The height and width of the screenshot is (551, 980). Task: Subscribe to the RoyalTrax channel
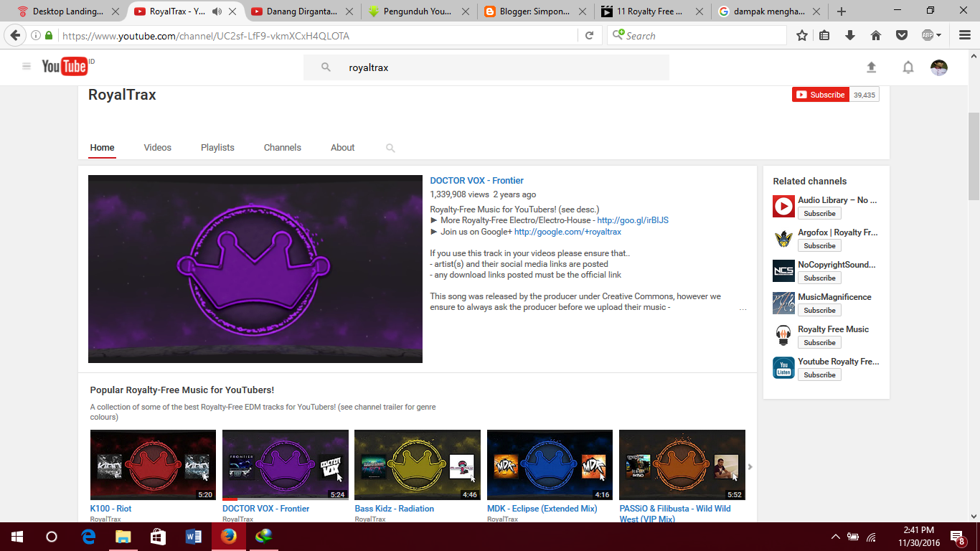(x=820, y=95)
